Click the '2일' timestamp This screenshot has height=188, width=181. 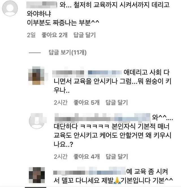[31, 35]
